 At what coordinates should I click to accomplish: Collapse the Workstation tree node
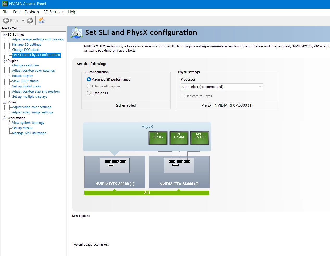[x=4, y=118]
